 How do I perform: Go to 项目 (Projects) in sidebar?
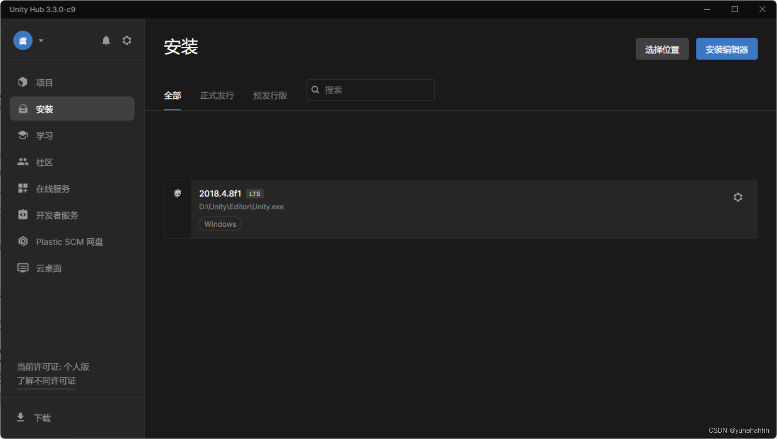point(72,82)
